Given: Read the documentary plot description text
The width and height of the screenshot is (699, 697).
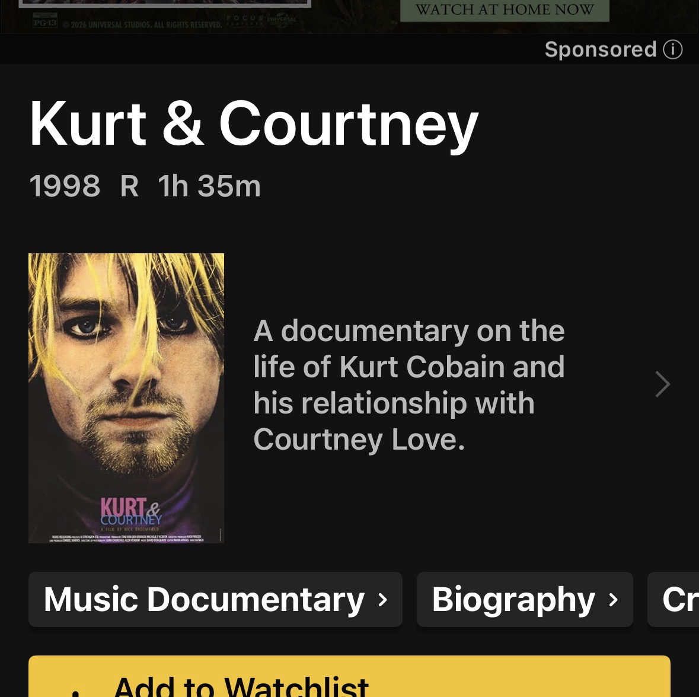Looking at the screenshot, I should pos(409,385).
